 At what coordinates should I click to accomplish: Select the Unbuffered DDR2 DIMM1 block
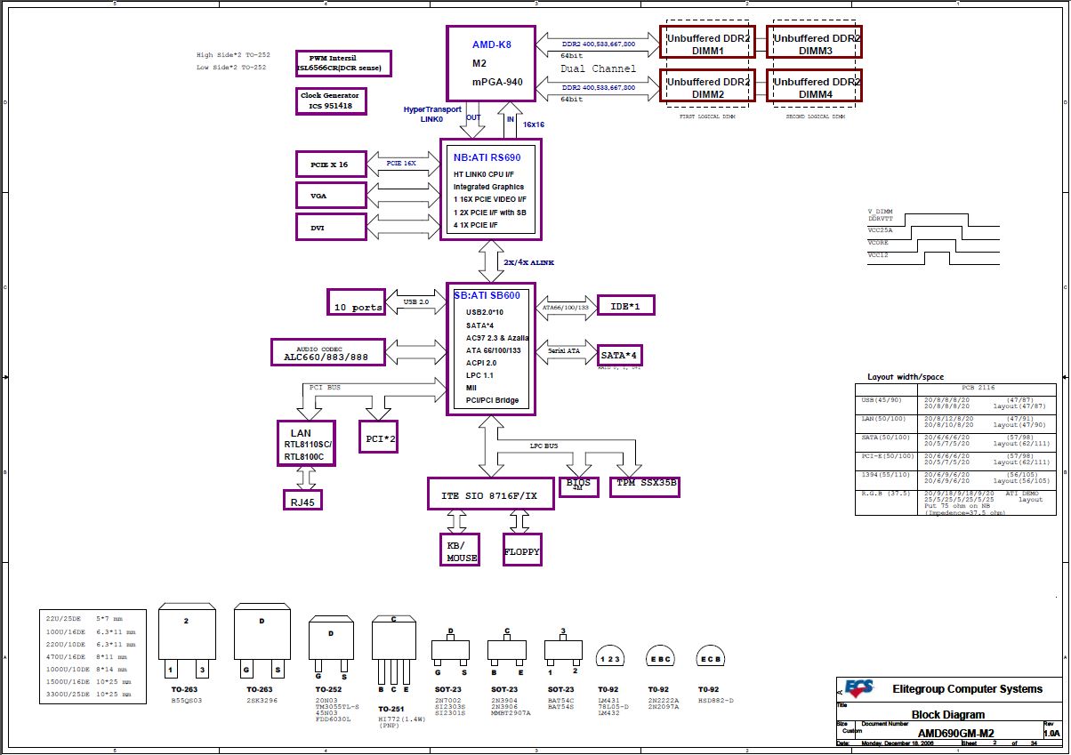point(707,42)
